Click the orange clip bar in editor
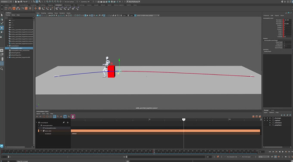Image resolution: width=293 pixels, height=162 pixels. pyautogui.click(x=165, y=131)
